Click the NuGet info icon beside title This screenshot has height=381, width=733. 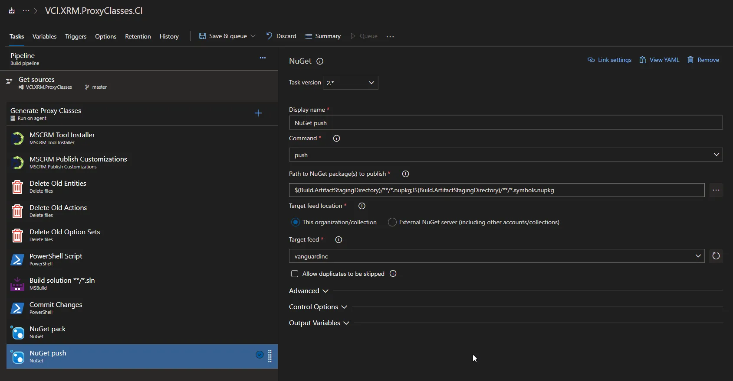[x=320, y=61]
